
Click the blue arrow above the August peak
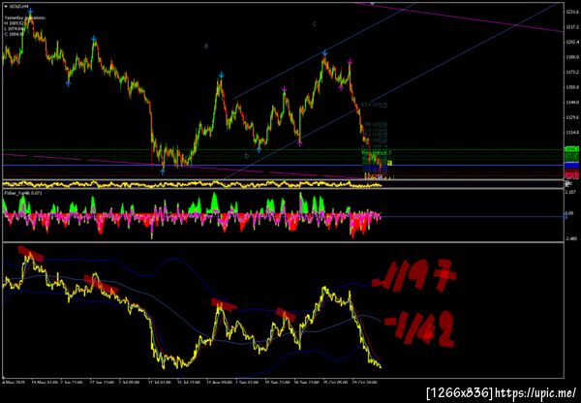(x=221, y=76)
